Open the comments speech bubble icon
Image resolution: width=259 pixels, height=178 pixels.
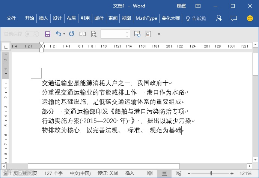pos(234,18)
